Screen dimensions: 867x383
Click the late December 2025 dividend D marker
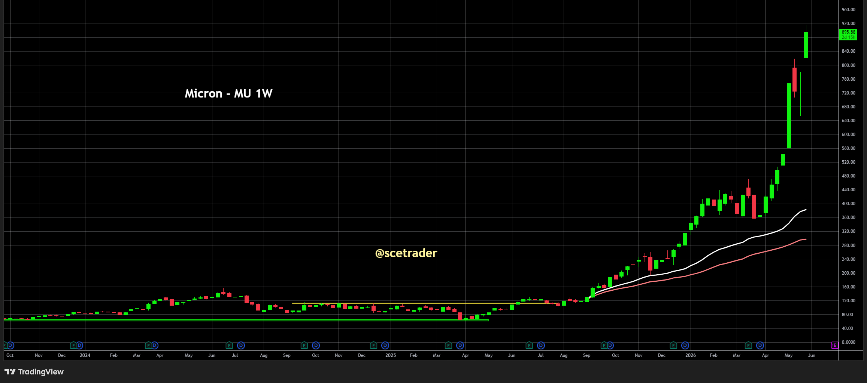point(685,345)
